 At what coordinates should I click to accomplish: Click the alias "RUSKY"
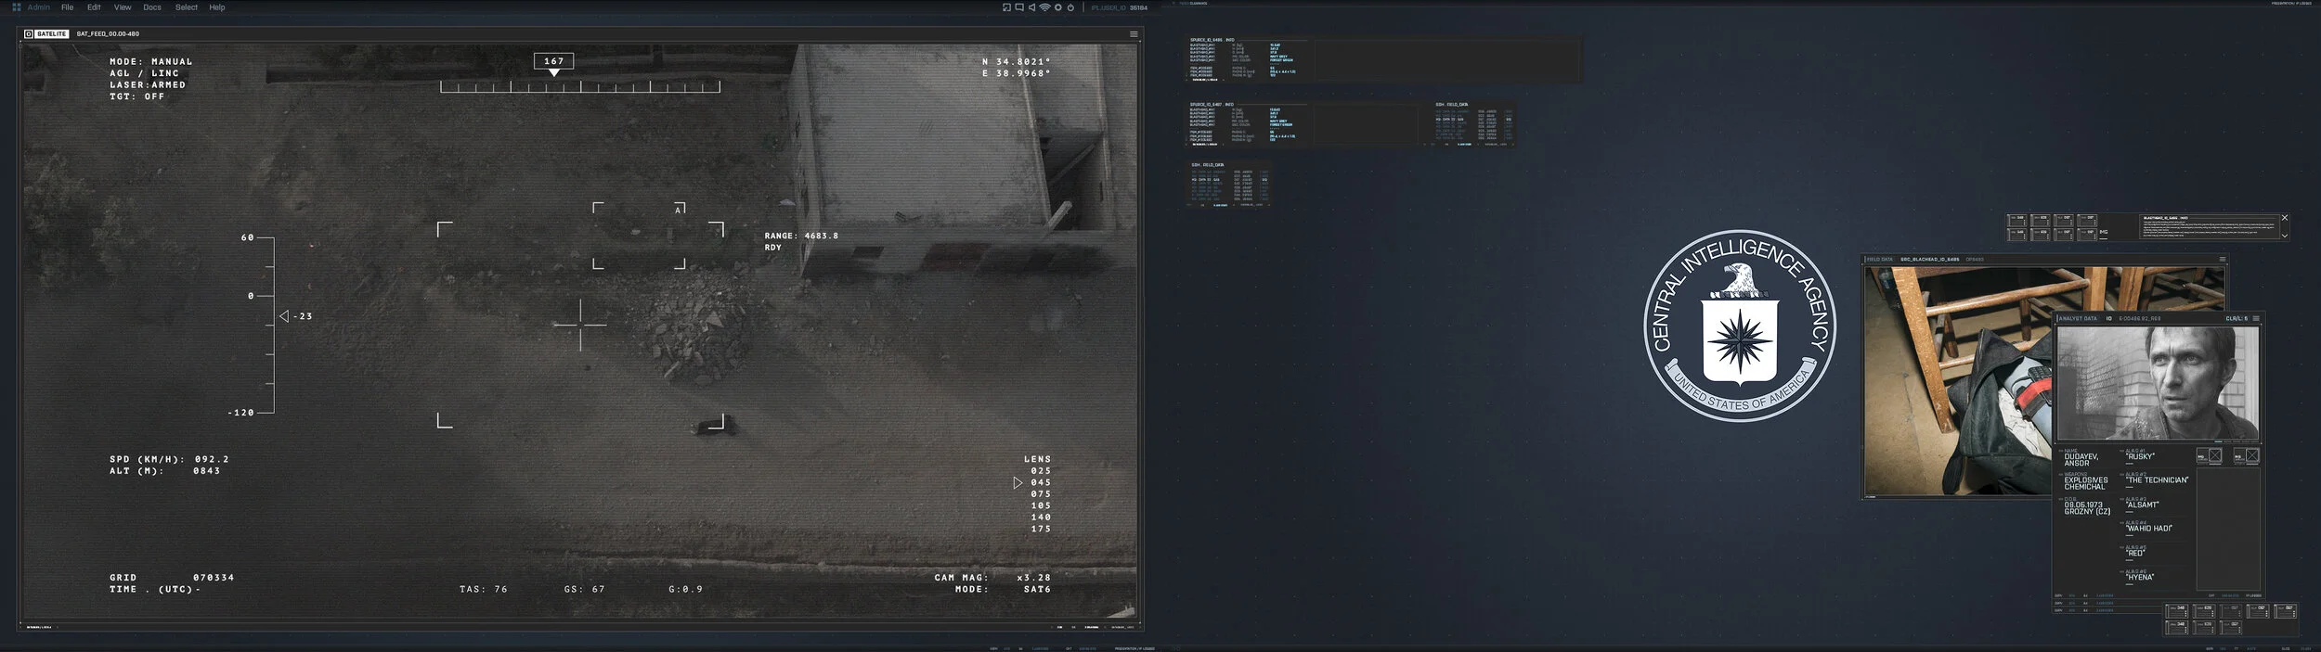(2140, 456)
